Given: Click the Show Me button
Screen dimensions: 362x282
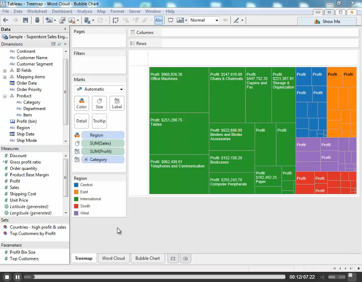Looking at the screenshot, I should point(327,21).
